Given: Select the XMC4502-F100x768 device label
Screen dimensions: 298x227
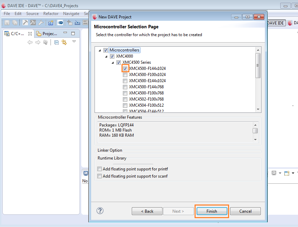Looking at the screenshot, I should tap(146, 99).
